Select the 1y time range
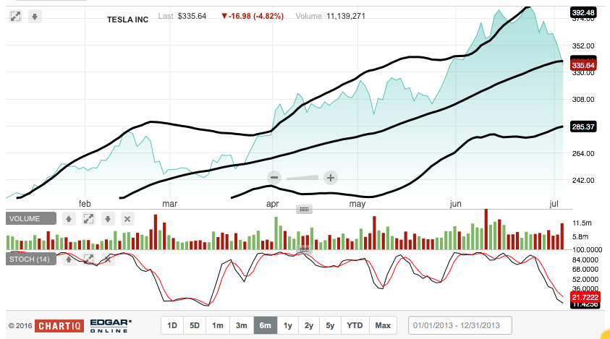The width and height of the screenshot is (610, 339). (x=287, y=325)
